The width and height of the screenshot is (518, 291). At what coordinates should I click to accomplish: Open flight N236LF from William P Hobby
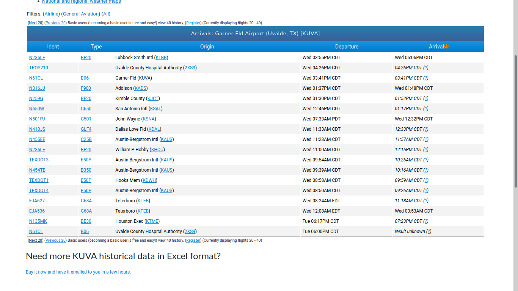tap(37, 150)
